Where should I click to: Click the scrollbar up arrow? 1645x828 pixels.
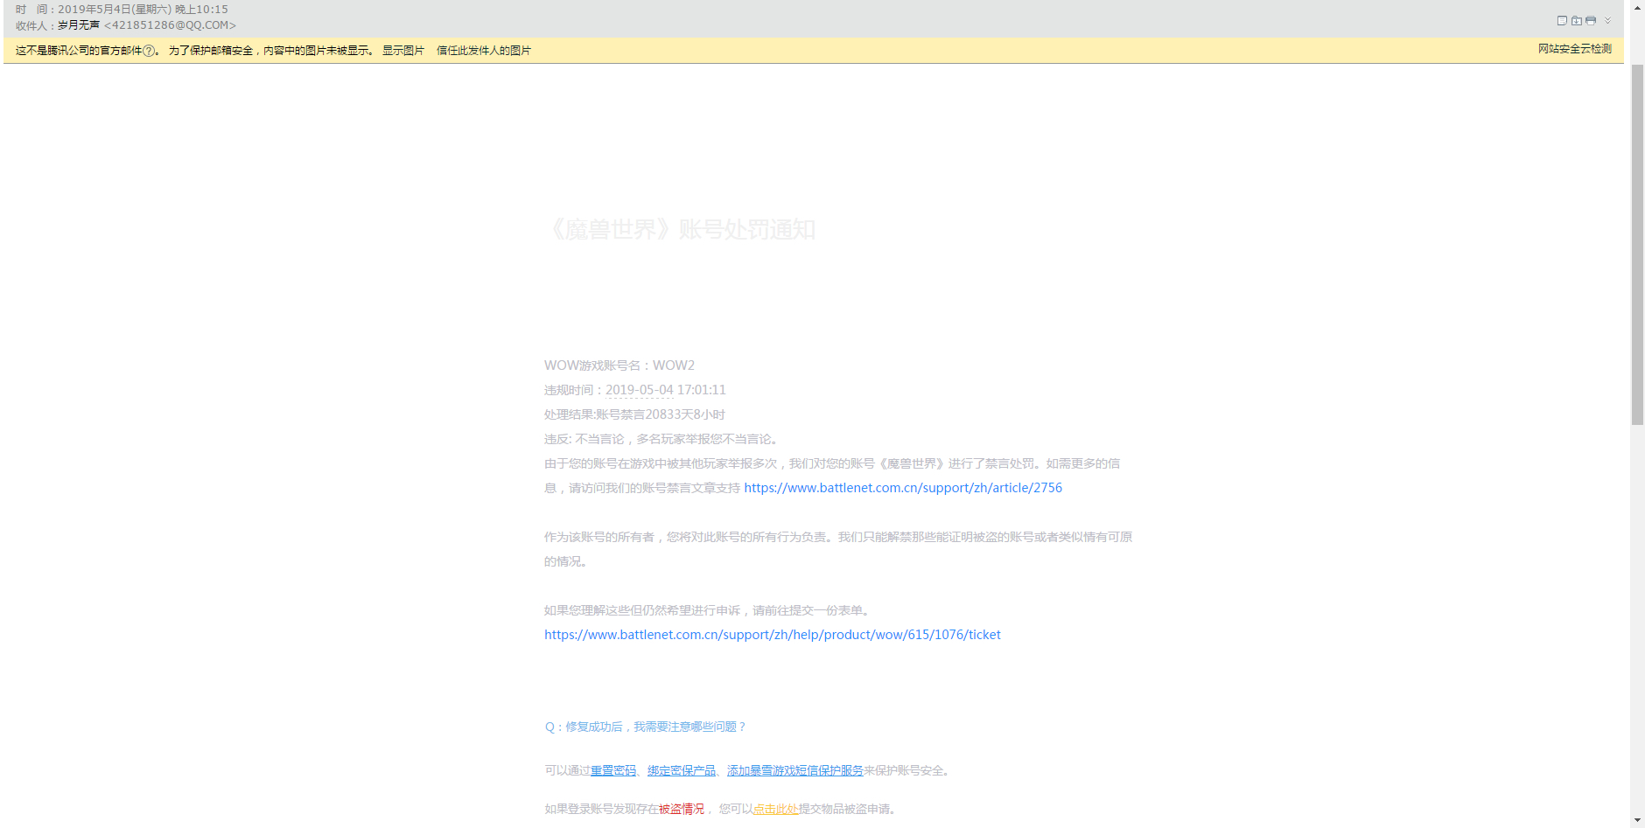(x=1637, y=7)
